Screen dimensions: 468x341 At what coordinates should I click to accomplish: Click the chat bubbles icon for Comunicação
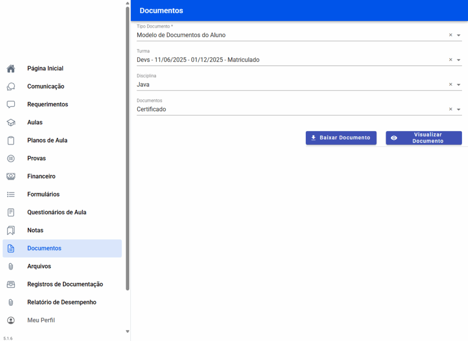[x=11, y=86]
